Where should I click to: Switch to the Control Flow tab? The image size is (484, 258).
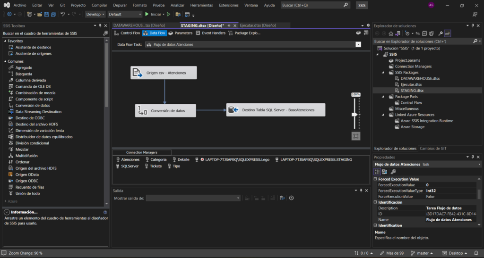(127, 33)
